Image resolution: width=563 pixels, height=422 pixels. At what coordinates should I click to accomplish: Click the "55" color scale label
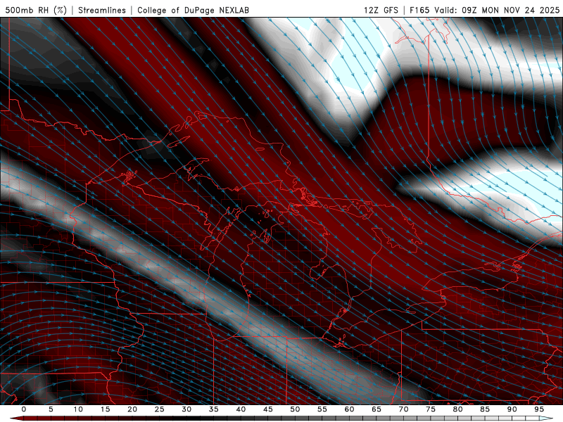[x=322, y=409]
